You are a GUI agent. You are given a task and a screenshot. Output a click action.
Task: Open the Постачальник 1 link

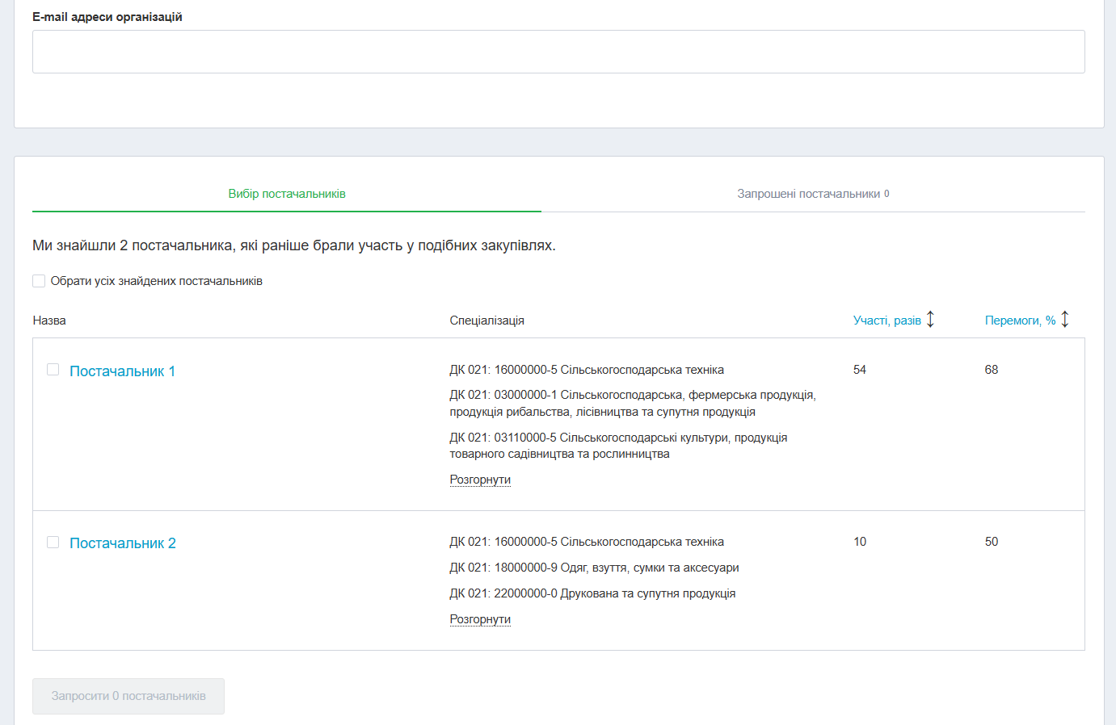[122, 371]
